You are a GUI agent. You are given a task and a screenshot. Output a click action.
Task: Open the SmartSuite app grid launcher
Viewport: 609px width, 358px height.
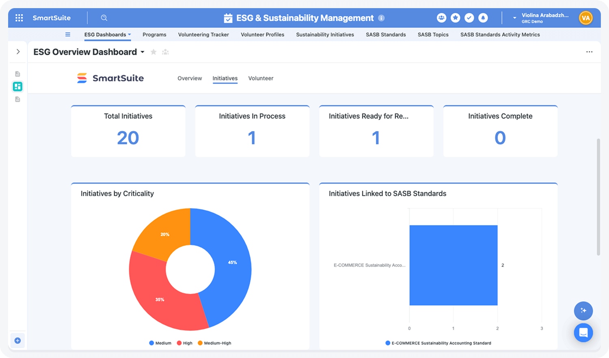tap(19, 18)
